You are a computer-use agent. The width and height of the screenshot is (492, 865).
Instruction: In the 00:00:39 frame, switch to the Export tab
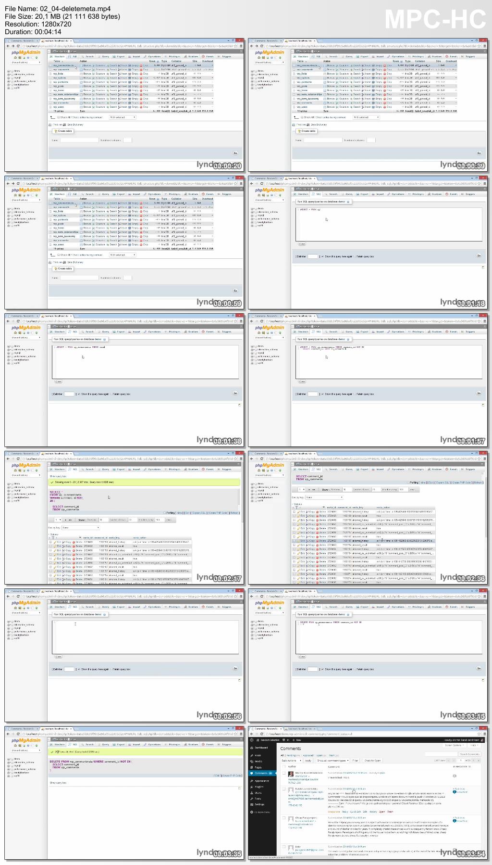tap(363, 56)
